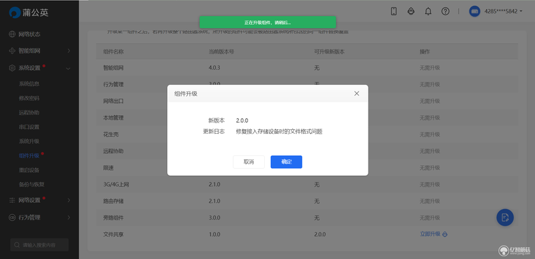Click the 智能组网 icon in sidebar
535x259 pixels.
[12, 51]
